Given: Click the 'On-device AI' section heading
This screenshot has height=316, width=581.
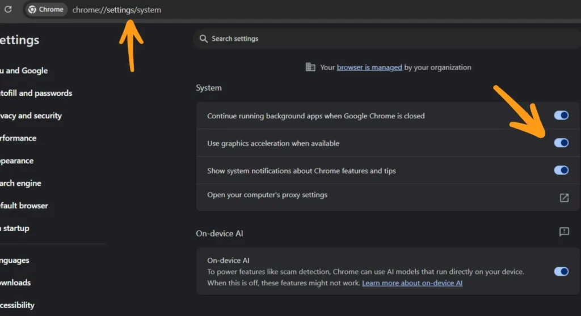Looking at the screenshot, I should point(220,233).
